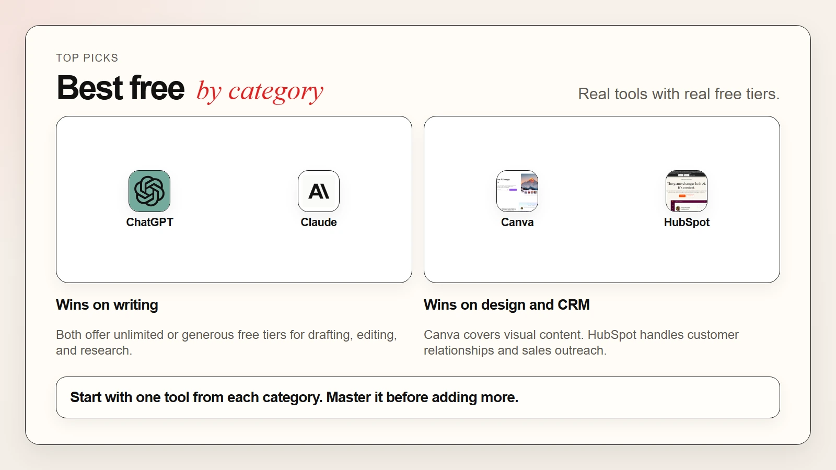
Task: Open the Canva screenshot thumbnail
Action: tap(517, 191)
